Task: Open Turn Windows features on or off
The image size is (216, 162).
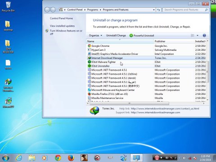Action: click(66, 32)
